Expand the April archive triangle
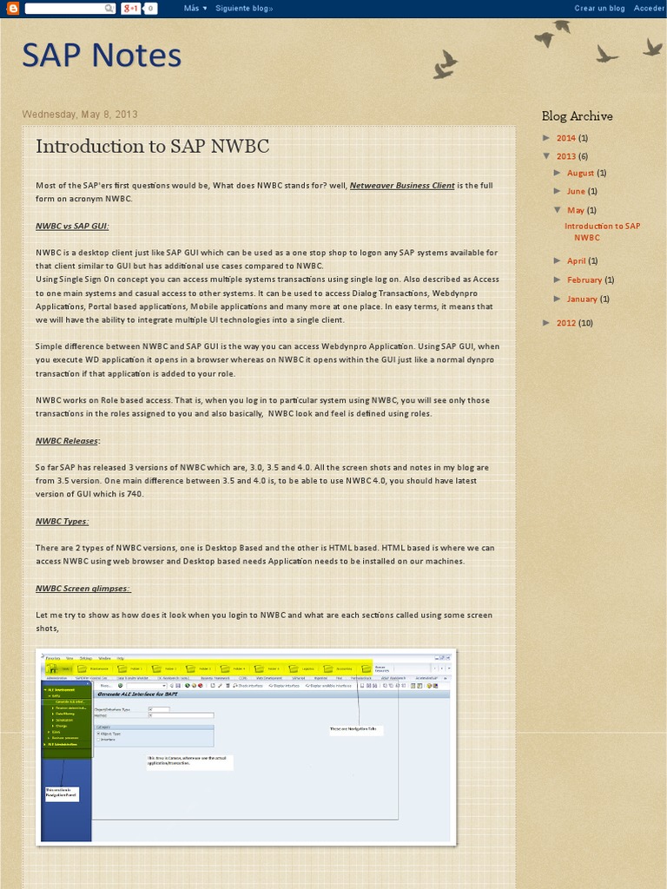Viewport: 667px width, 889px height. (558, 260)
